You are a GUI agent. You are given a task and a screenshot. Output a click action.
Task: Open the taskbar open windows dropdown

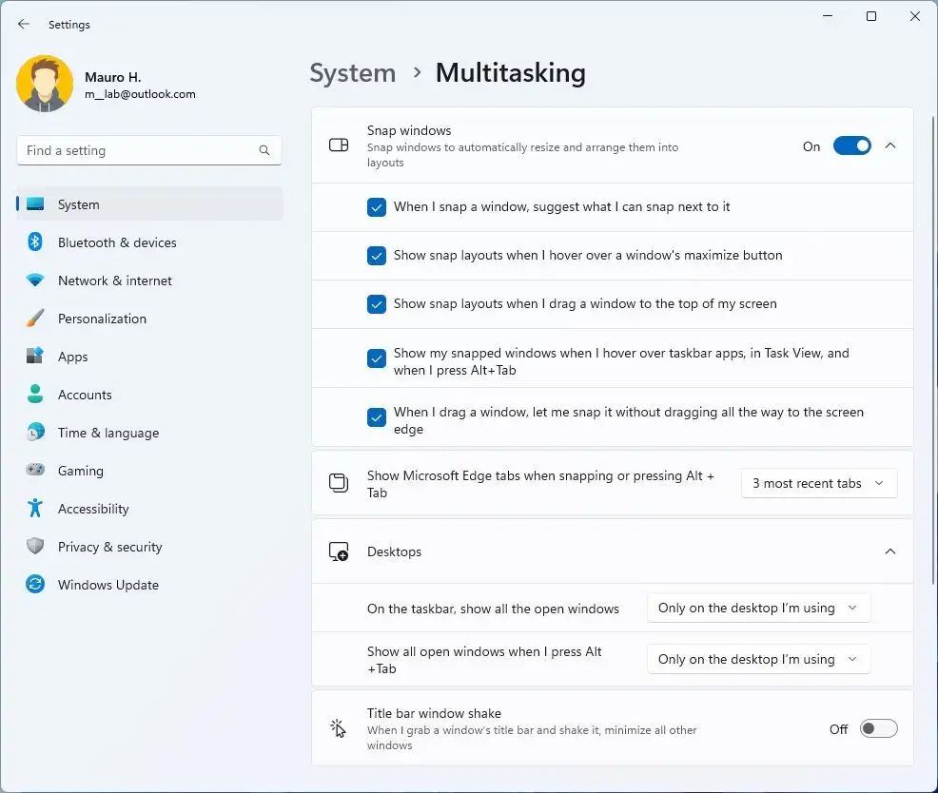tap(758, 609)
